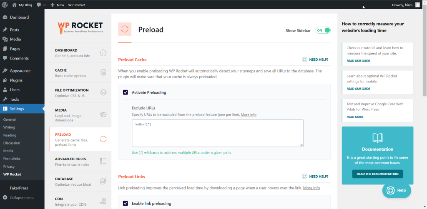The image size is (427, 209).
Task: Go to Permalinks settings submenu
Action: point(12,159)
